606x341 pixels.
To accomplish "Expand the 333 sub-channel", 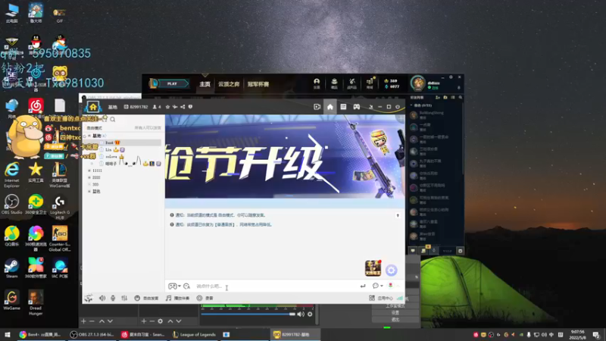I will 89,184.
